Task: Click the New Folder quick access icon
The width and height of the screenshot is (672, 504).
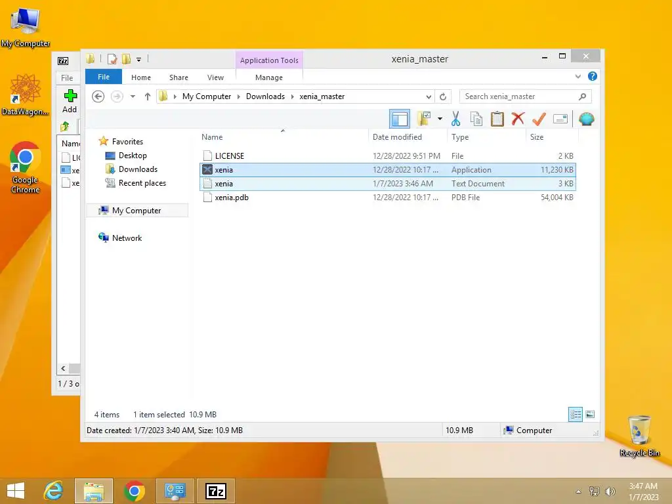Action: 126,59
